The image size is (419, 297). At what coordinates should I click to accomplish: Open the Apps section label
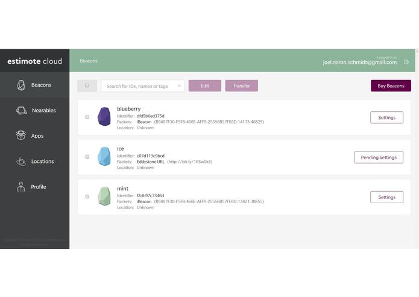point(37,136)
